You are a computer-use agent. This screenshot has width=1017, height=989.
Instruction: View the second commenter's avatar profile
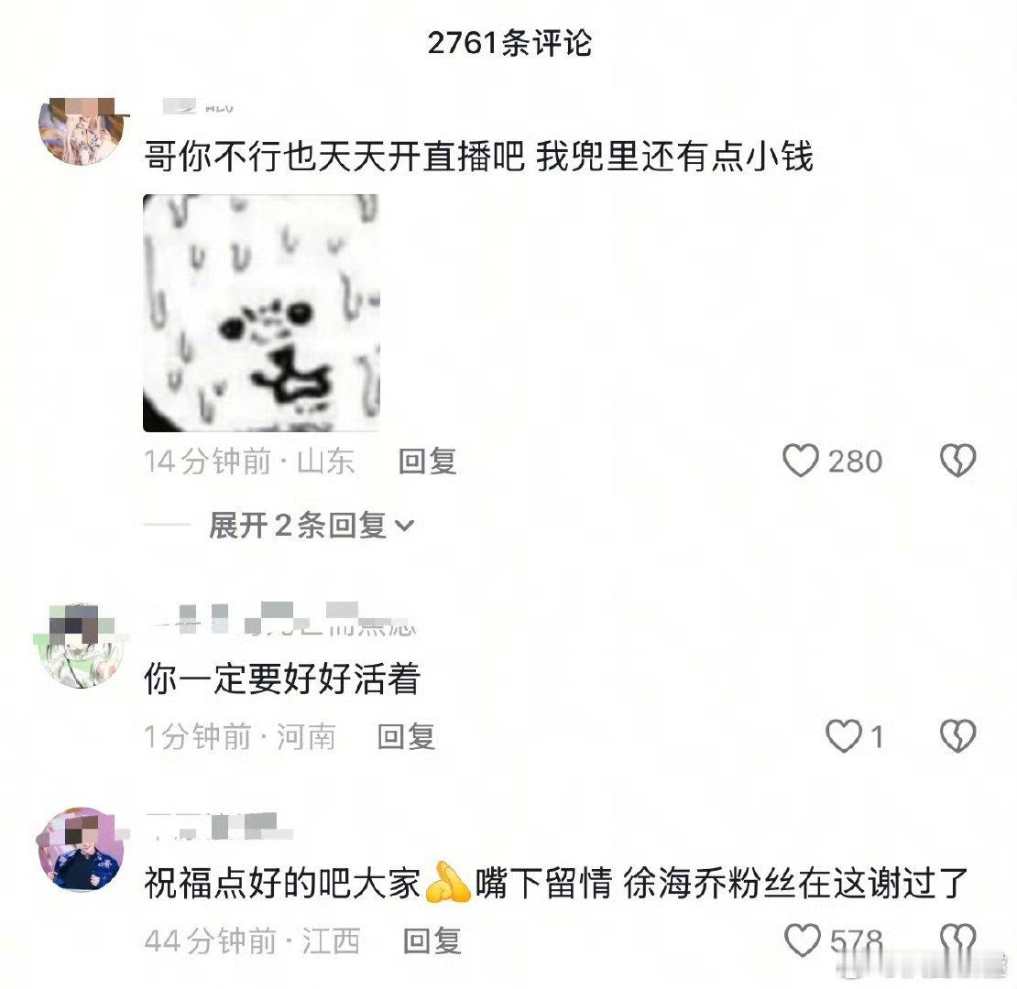[x=81, y=645]
